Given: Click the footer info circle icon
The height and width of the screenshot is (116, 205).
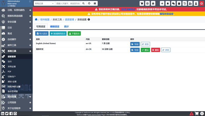Looking at the screenshot, I should [x=202, y=113].
